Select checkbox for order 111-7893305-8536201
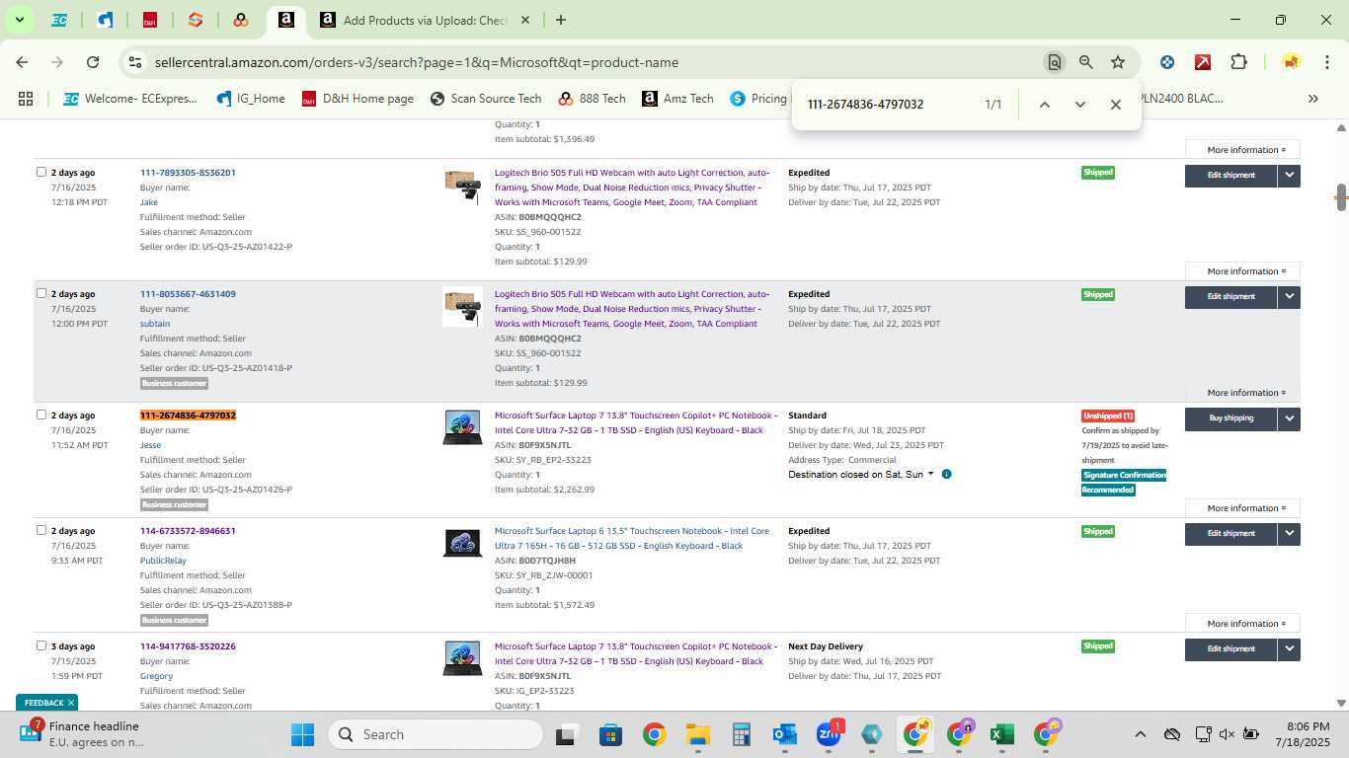The height and width of the screenshot is (758, 1349). click(41, 172)
